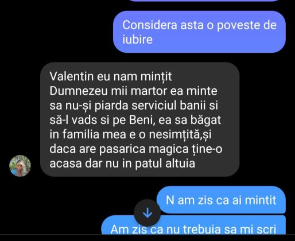Tap the gray 'Valentin eu nam mințit' message bubble
This screenshot has width=295, height=241.
tap(140, 119)
